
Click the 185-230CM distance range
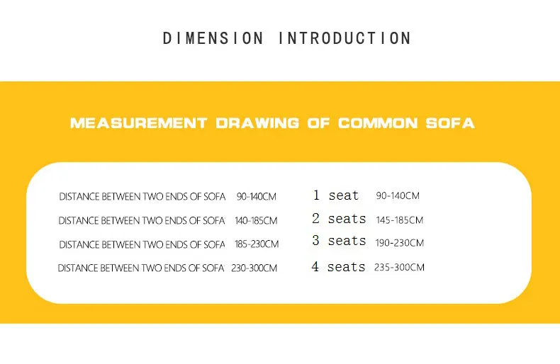(257, 244)
